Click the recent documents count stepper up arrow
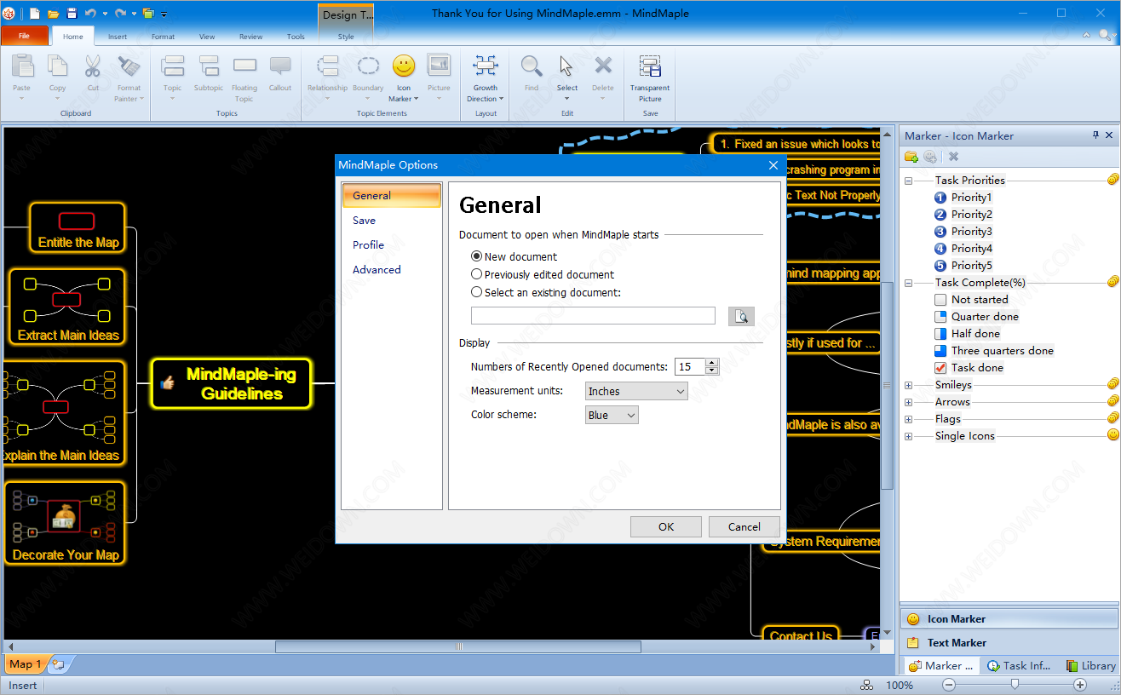 coord(712,362)
